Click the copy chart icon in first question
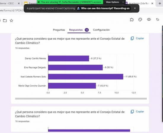 click(x=132, y=38)
